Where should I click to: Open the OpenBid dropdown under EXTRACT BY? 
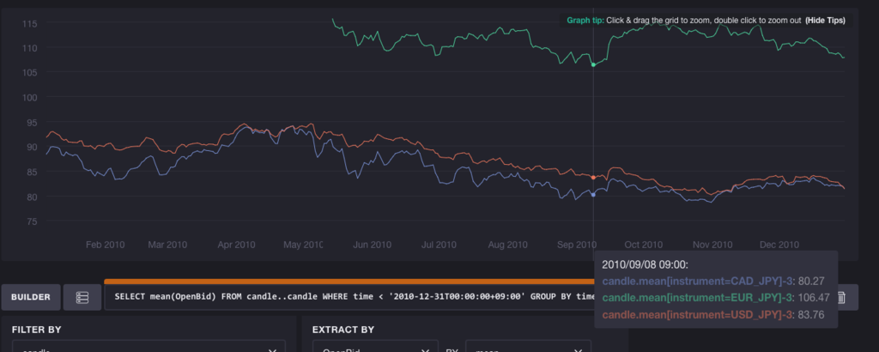tap(375, 348)
